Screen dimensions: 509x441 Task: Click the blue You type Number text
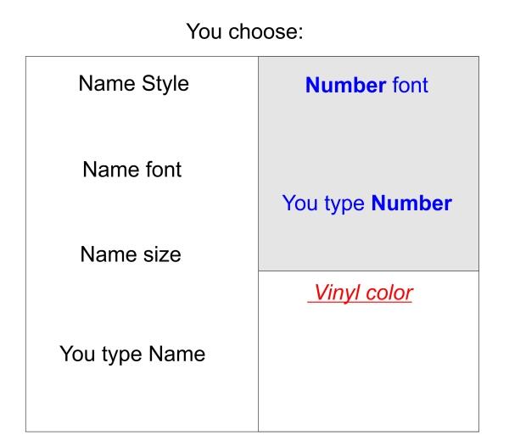(x=367, y=204)
